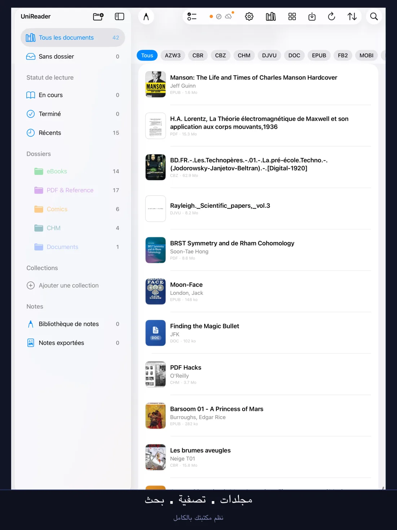Screen dimensions: 397x530
Task: Click the library shelf icon in toolbar
Action: (271, 17)
